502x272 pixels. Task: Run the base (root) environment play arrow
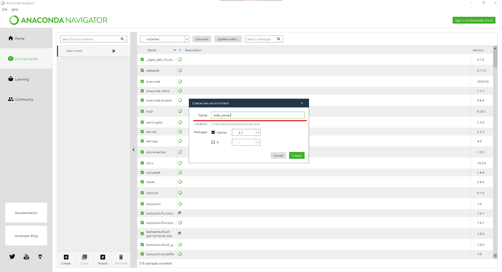(x=114, y=51)
